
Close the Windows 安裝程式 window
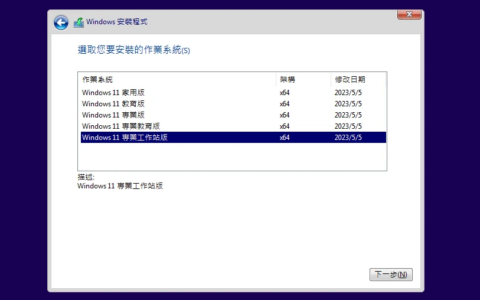tap(409, 14)
